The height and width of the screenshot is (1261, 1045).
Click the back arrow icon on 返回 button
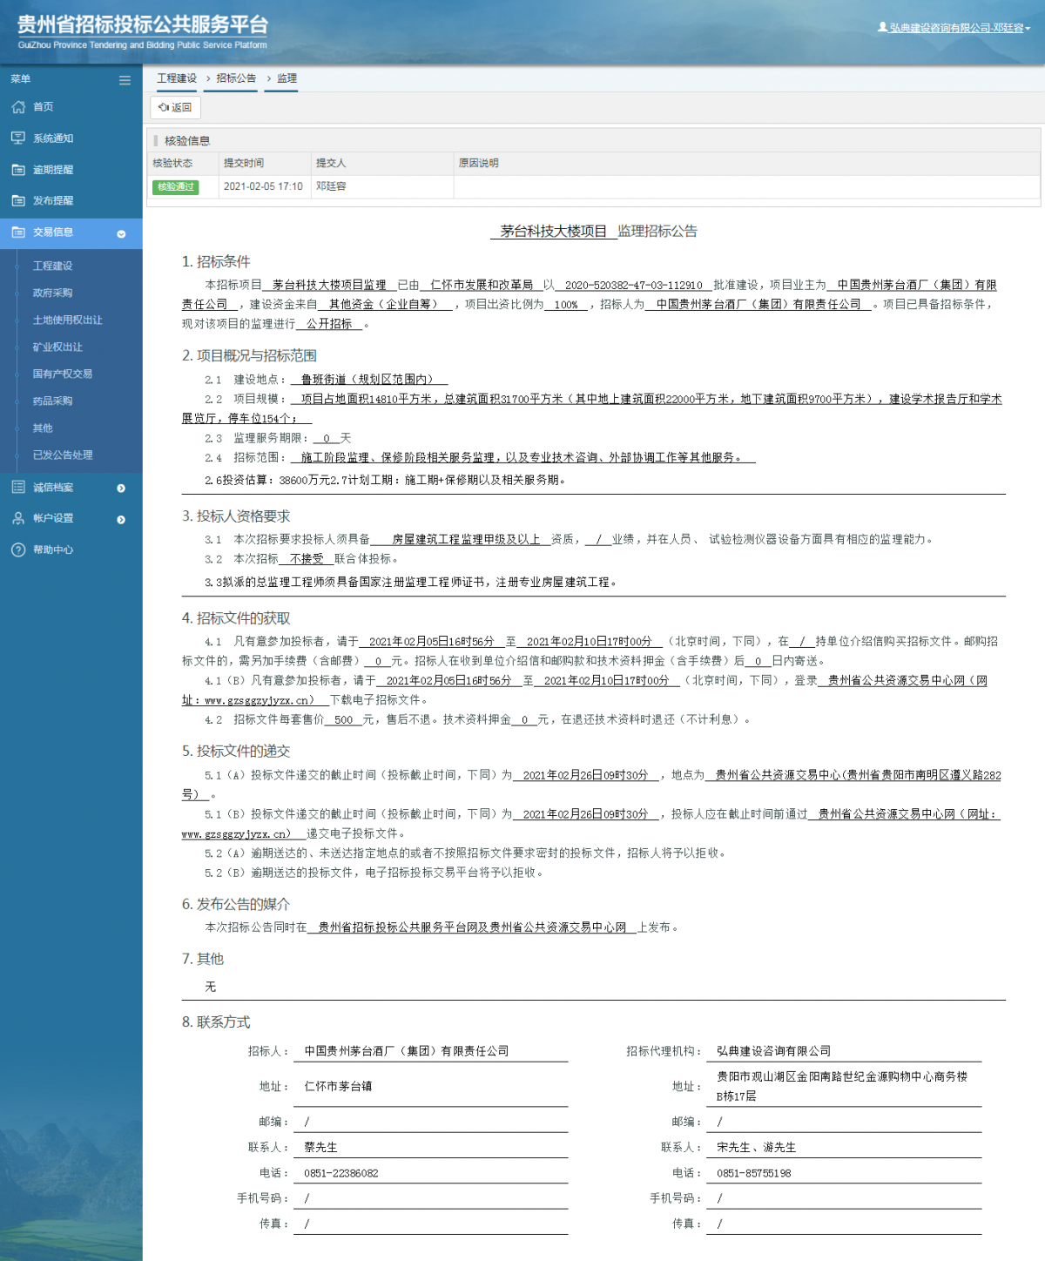(164, 108)
